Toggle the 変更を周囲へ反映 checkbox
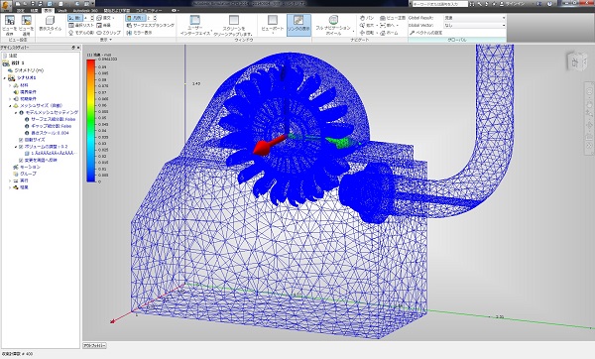The width and height of the screenshot is (595, 359). pyautogui.click(x=21, y=160)
